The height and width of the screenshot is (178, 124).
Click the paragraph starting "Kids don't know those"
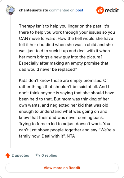tap(67, 108)
